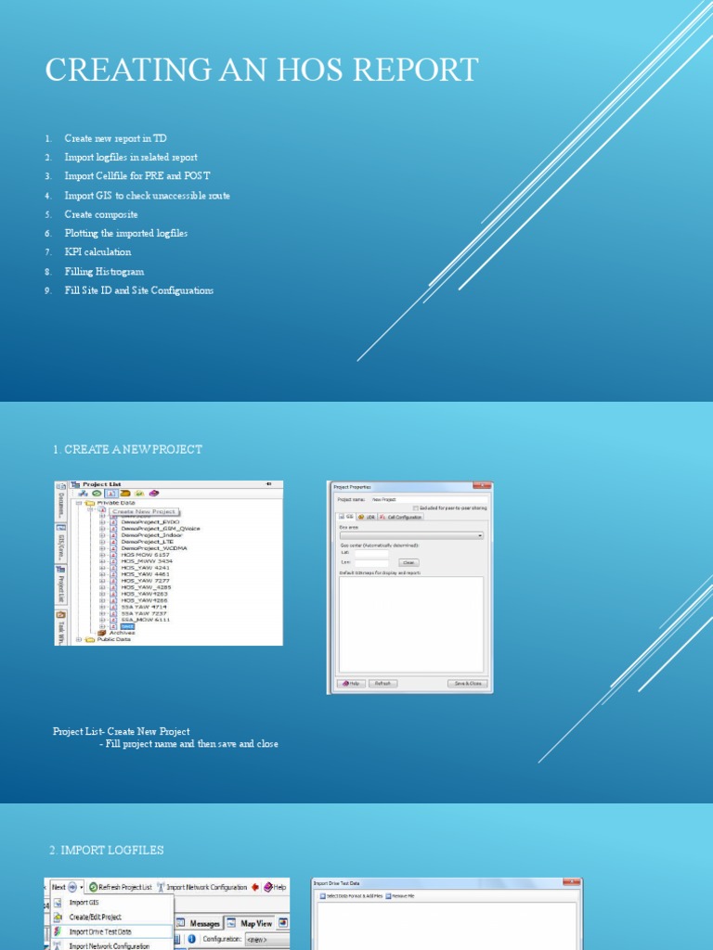713x950 pixels.
Task: Switch to the Project List side tab
Action: tap(60, 584)
